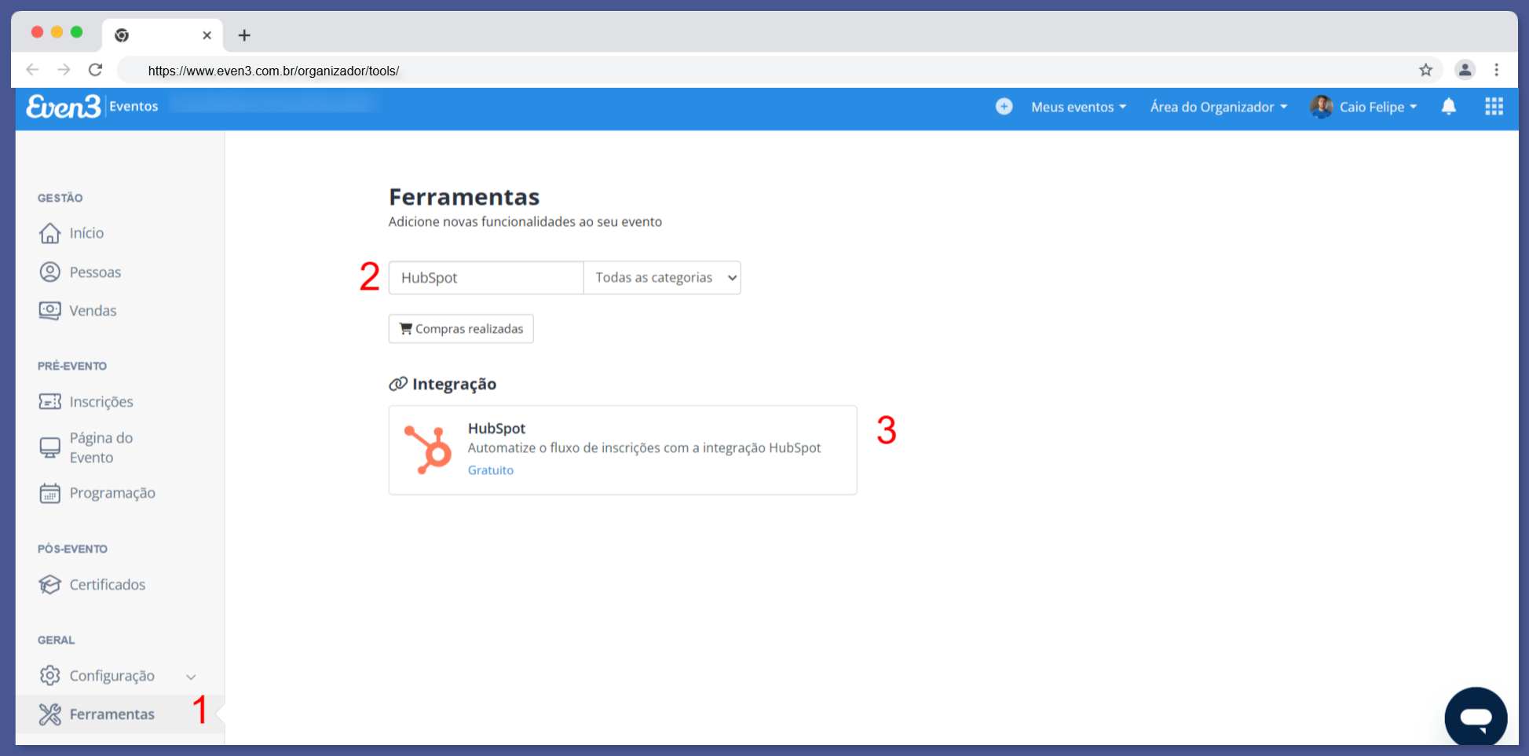Reload the page

tap(95, 70)
